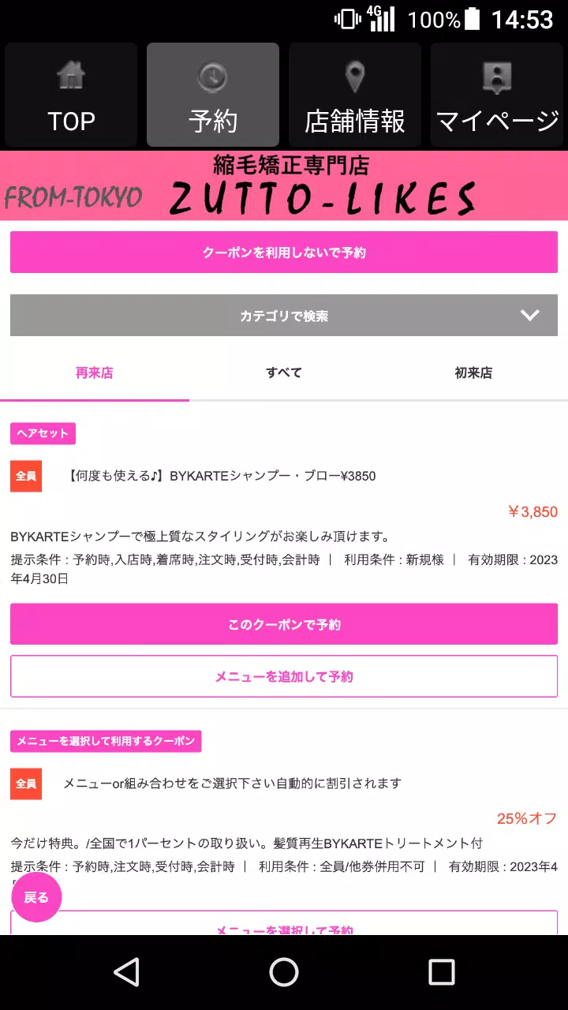Image resolution: width=568 pixels, height=1010 pixels.
Task: Tap the ZUTTO-LIKES store logo banner
Action: [284, 185]
